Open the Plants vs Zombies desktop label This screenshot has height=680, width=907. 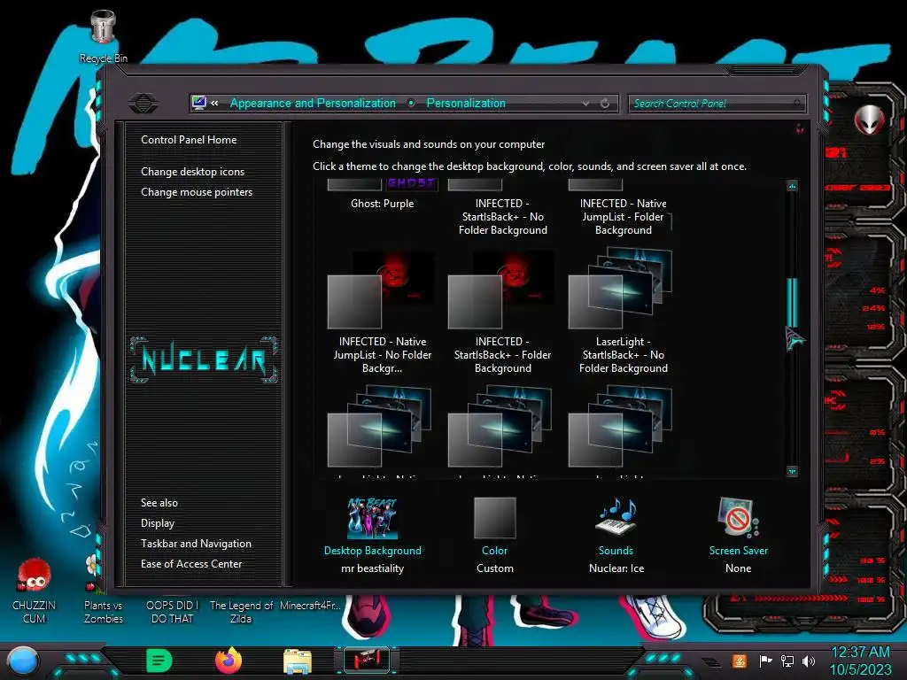click(104, 612)
